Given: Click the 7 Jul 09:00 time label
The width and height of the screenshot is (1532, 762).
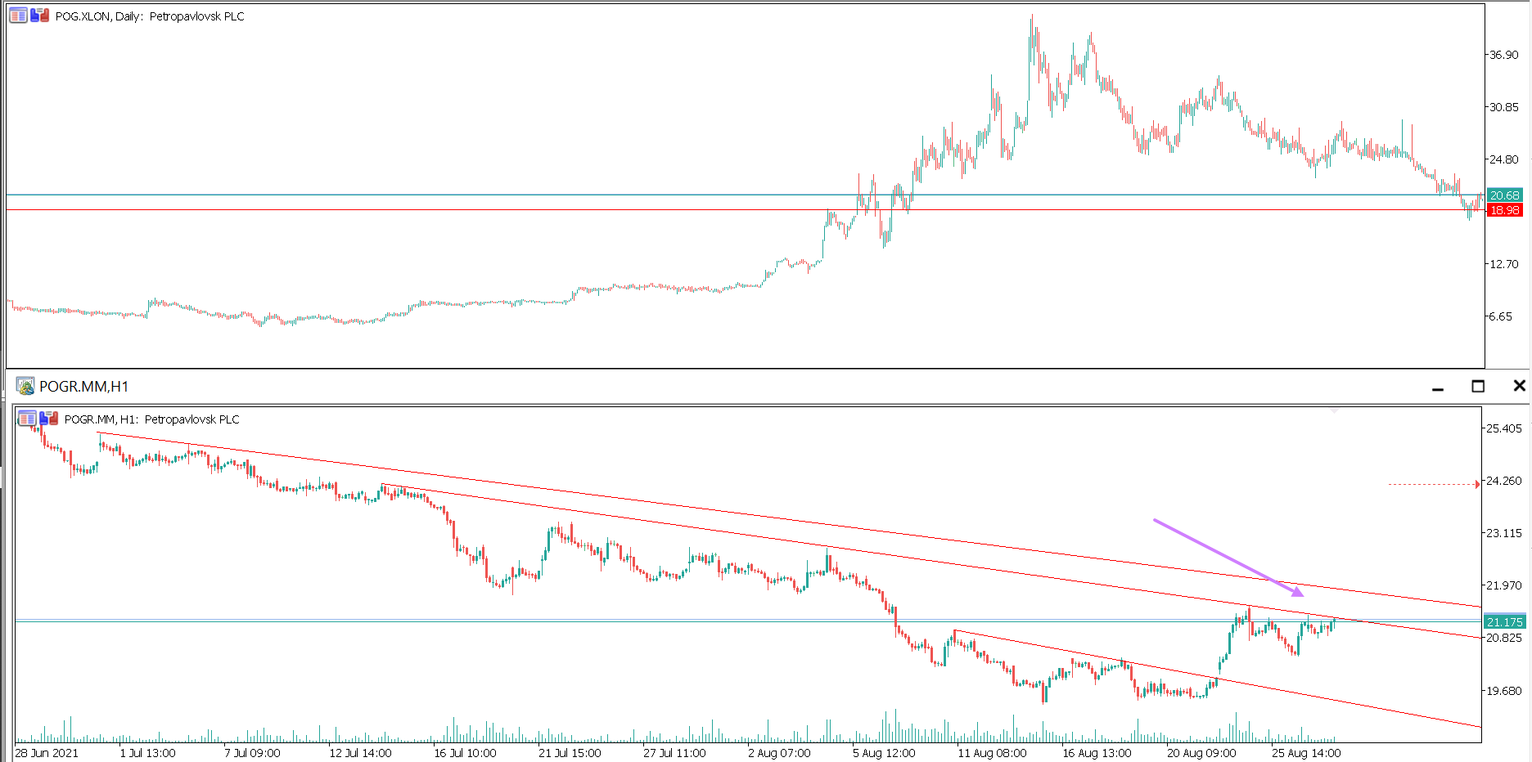Looking at the screenshot, I should click(x=252, y=753).
